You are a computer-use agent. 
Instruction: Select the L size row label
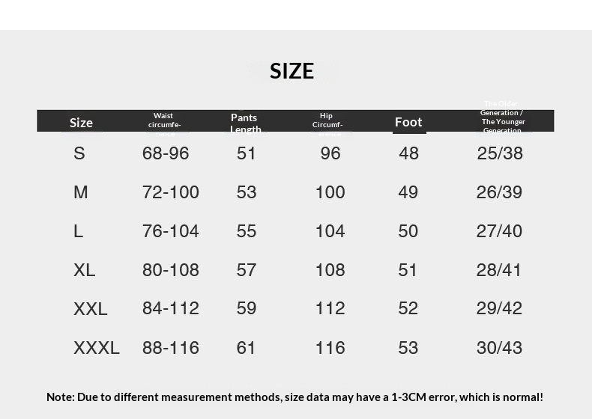tap(79, 231)
